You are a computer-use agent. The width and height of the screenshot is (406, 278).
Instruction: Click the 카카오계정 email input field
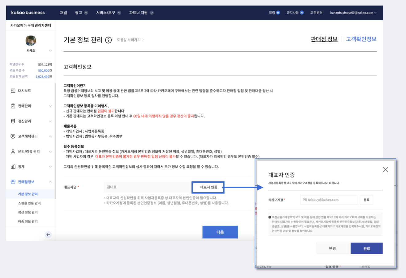click(329, 200)
